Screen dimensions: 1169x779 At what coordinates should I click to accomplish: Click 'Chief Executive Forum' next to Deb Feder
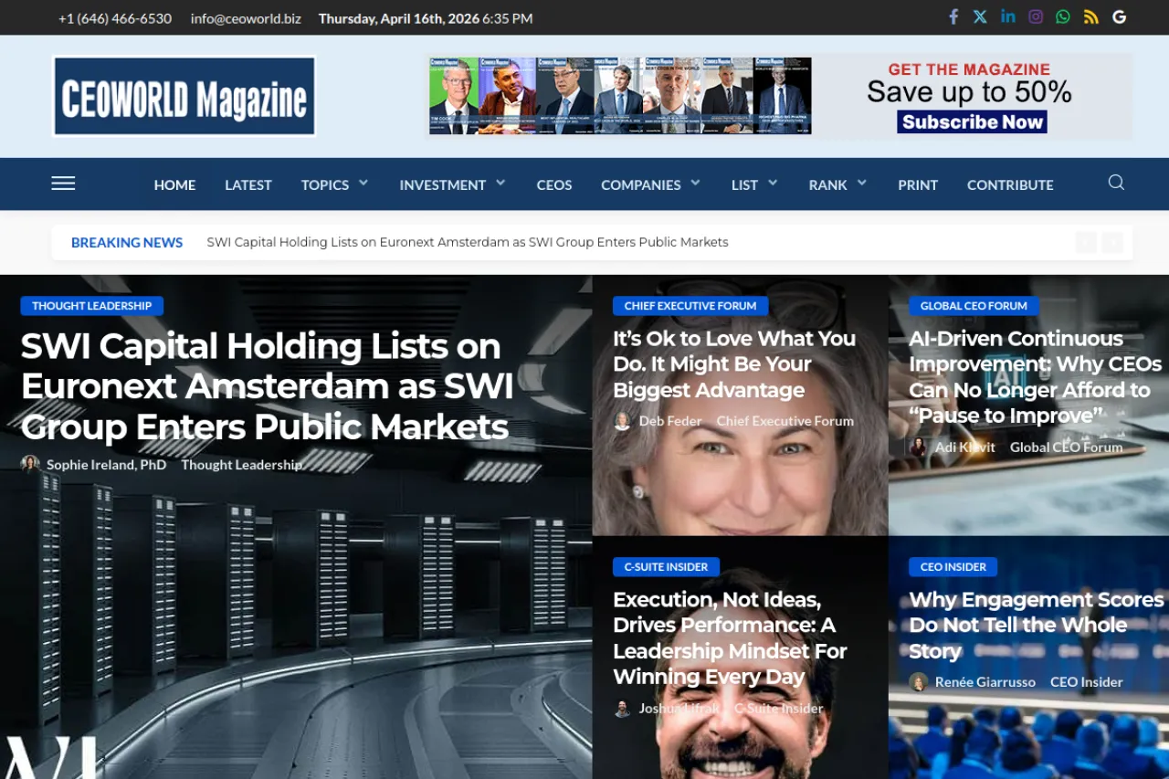click(785, 421)
